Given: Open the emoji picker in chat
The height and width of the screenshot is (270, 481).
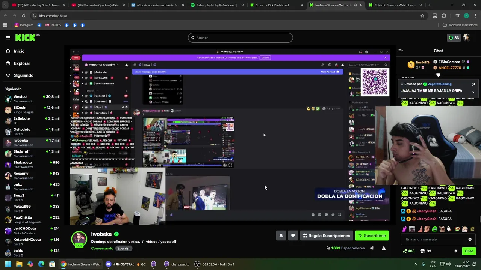Looking at the screenshot, I should [470, 239].
